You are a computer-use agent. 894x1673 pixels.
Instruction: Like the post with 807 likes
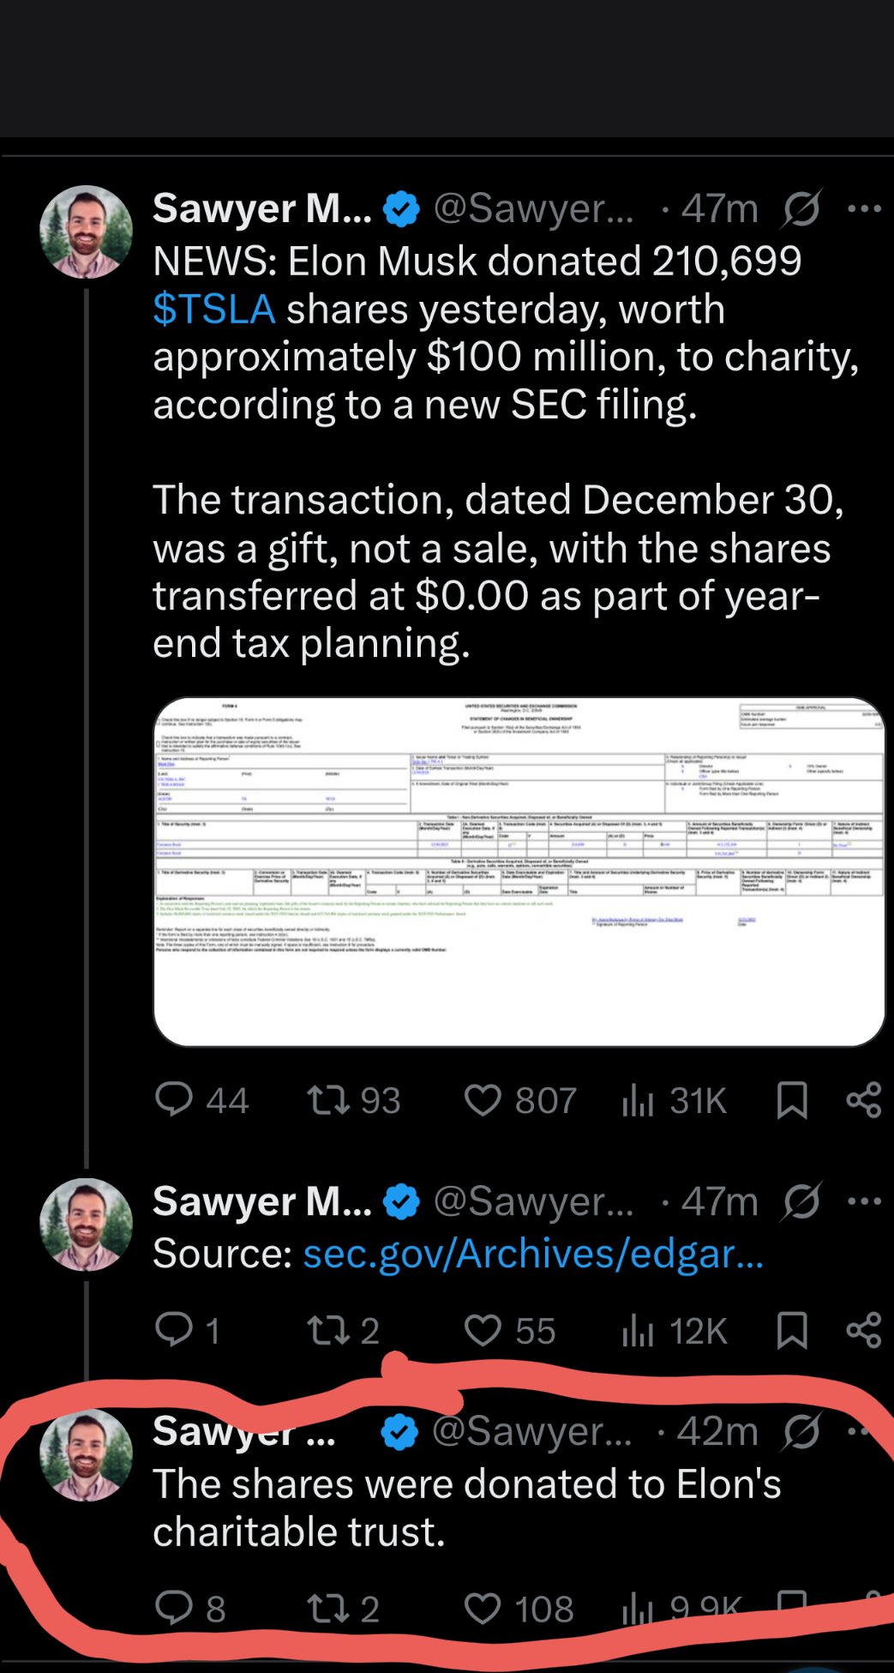(x=483, y=1099)
